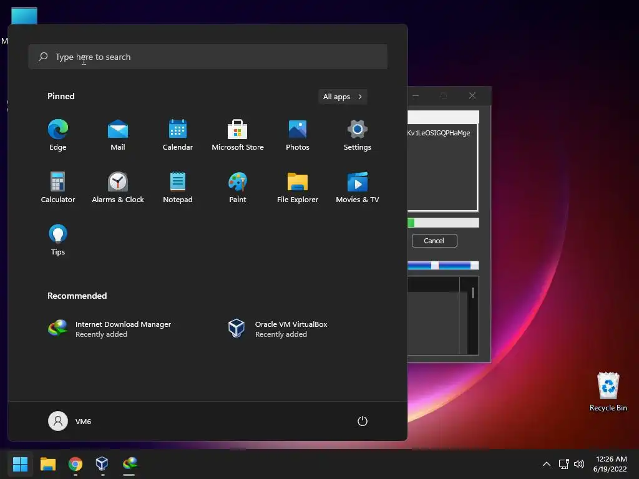Launch Movies & TV
The height and width of the screenshot is (479, 639).
coord(358,187)
